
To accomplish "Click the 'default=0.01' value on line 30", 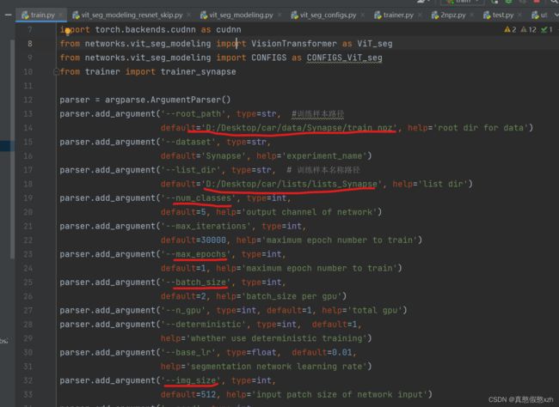I will click(x=322, y=353).
